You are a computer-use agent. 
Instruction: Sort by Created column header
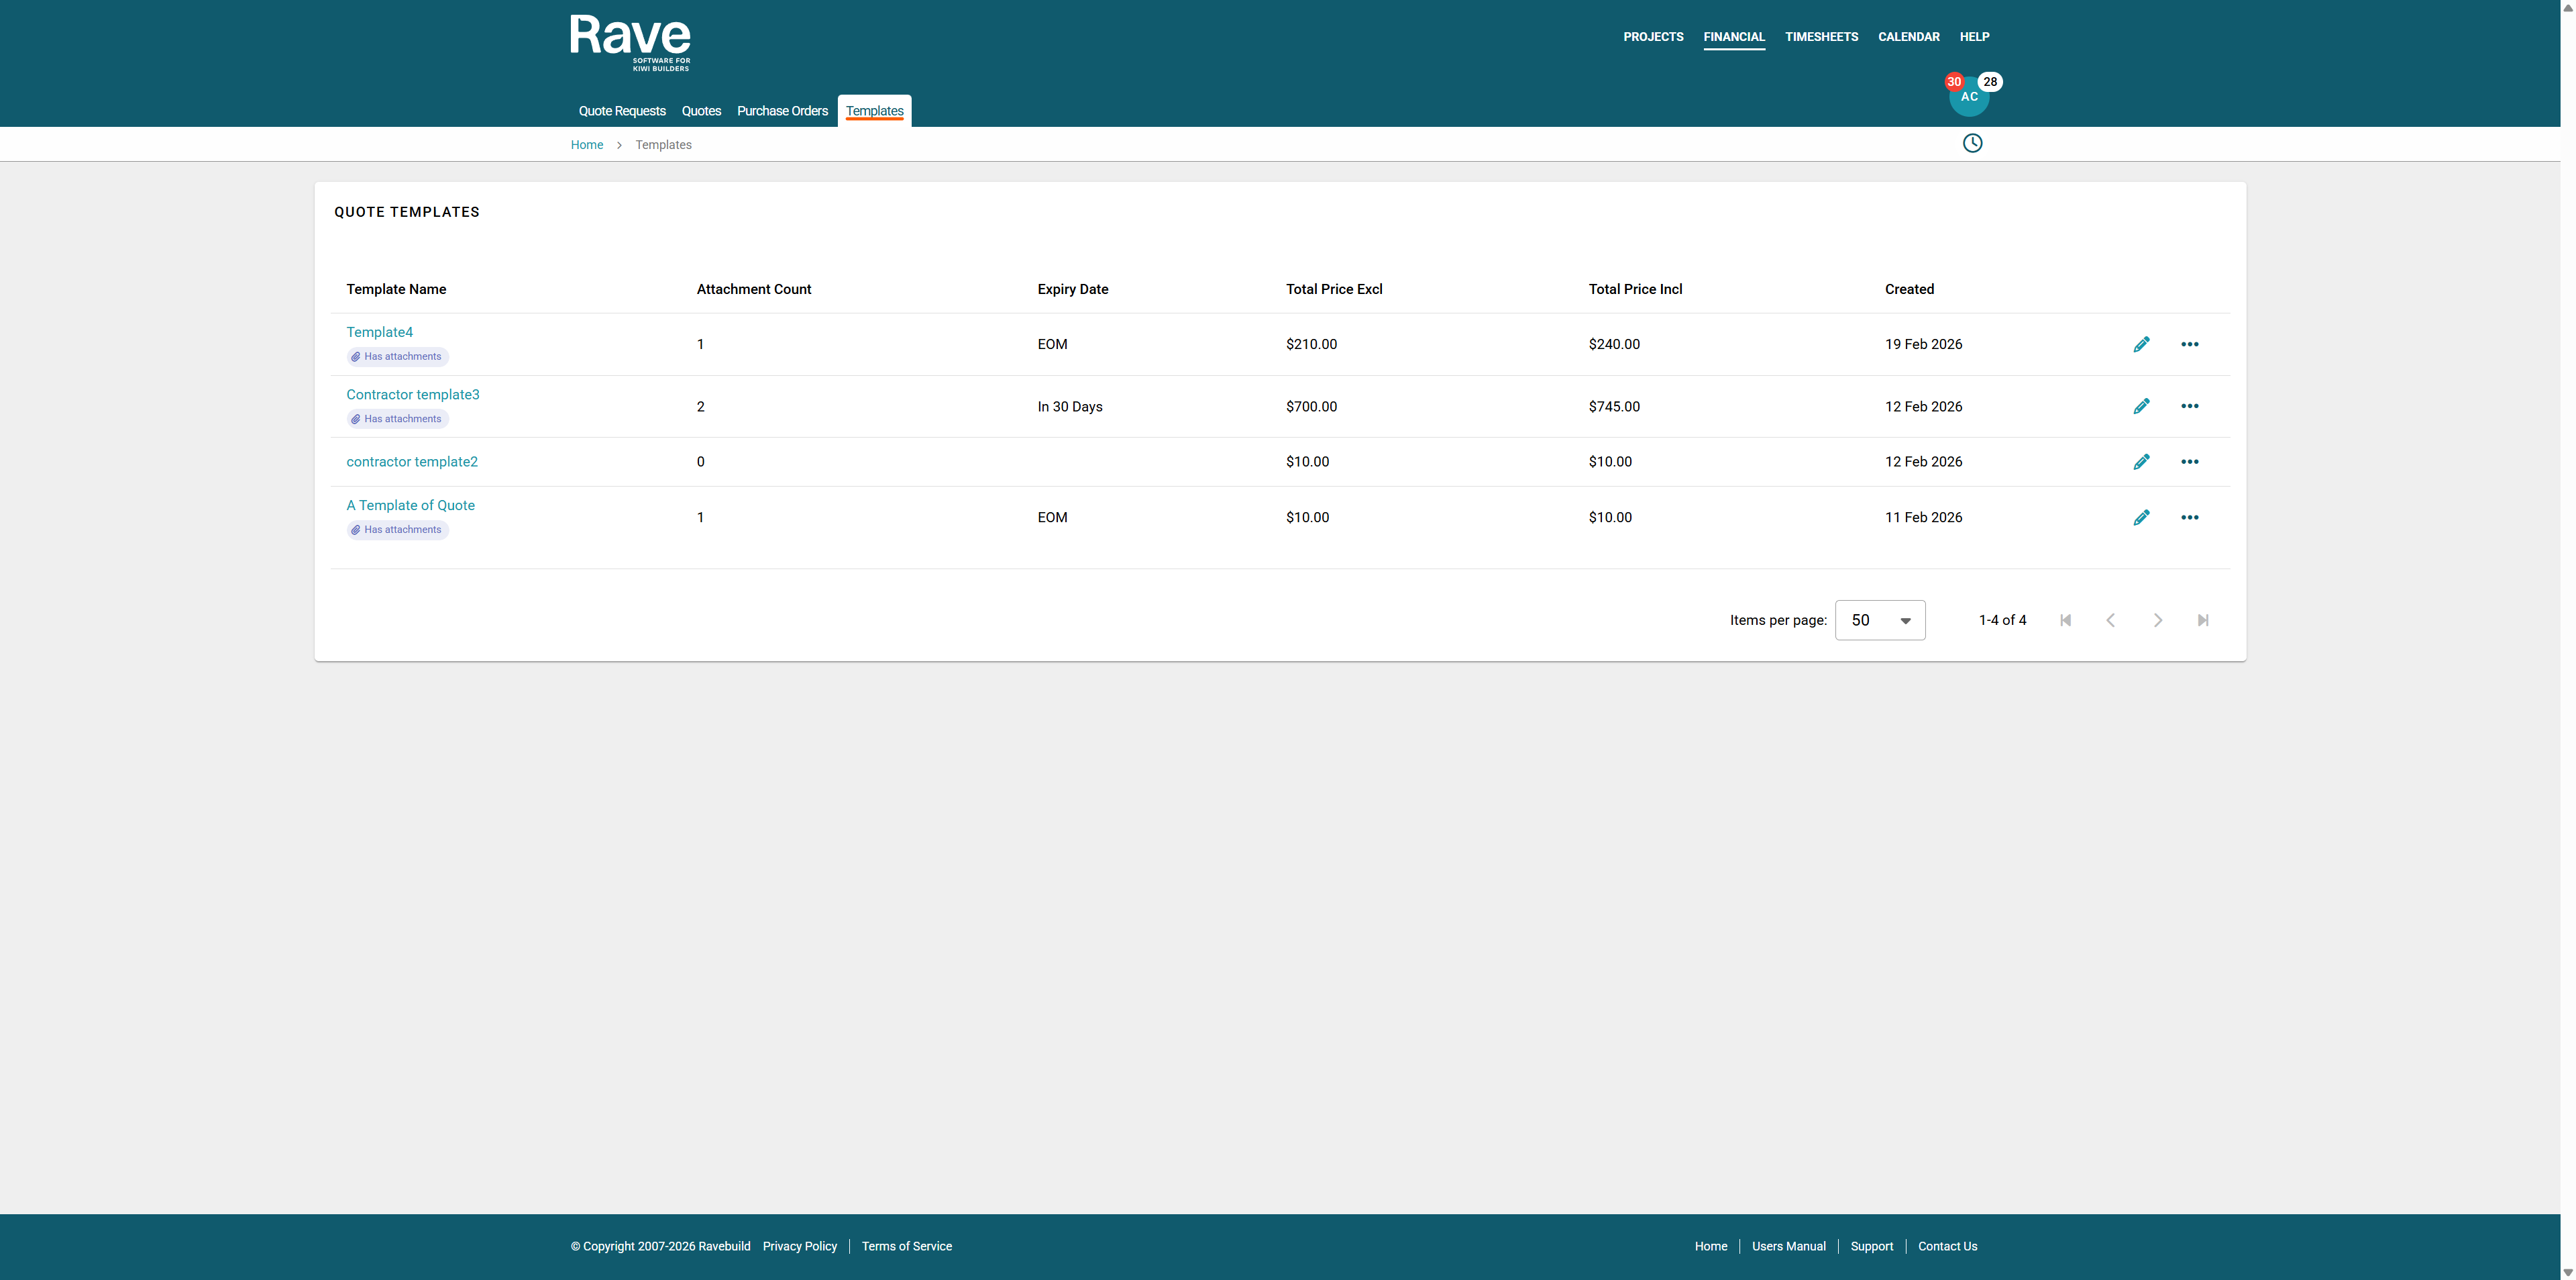(1908, 289)
